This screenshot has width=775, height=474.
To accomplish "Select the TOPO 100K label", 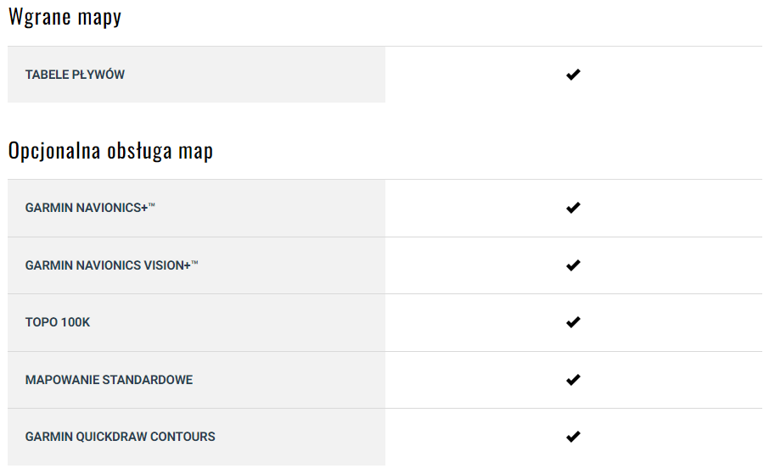I will (x=58, y=322).
